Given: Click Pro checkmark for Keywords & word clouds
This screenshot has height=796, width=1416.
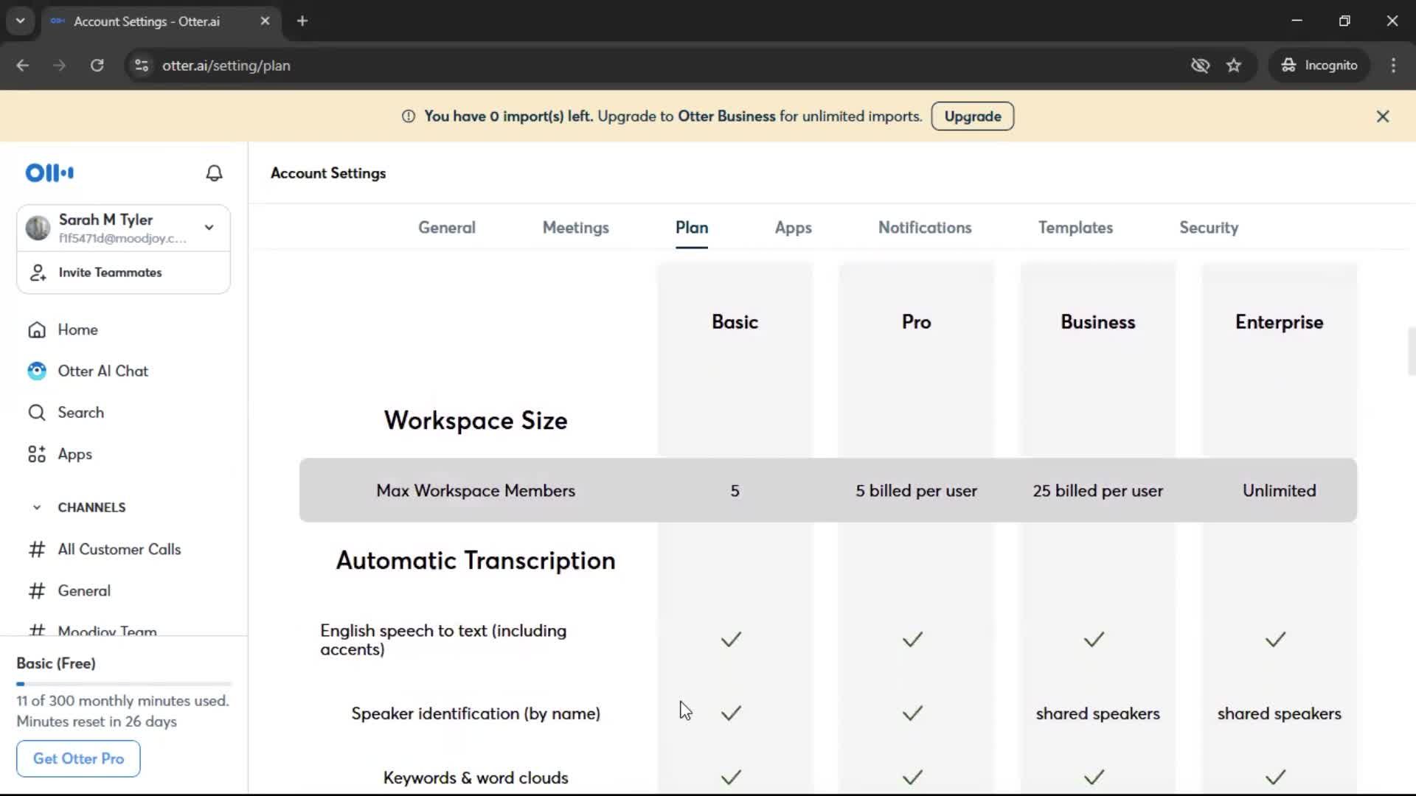Looking at the screenshot, I should [x=912, y=778].
